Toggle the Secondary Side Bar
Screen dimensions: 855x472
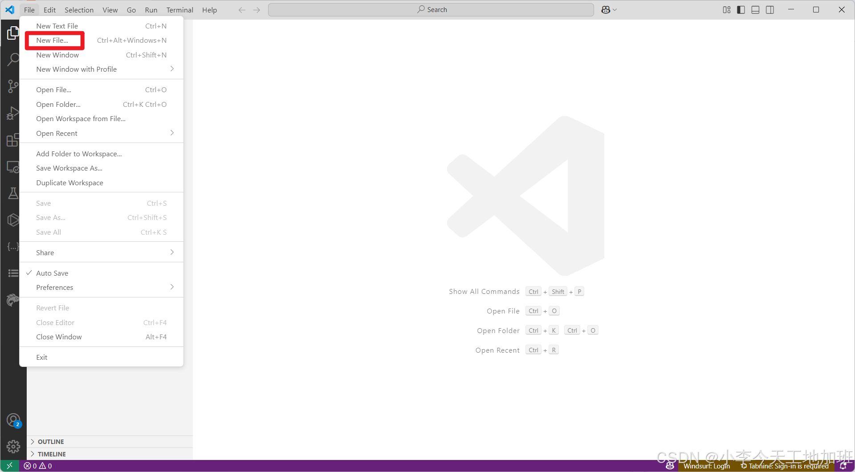point(770,10)
